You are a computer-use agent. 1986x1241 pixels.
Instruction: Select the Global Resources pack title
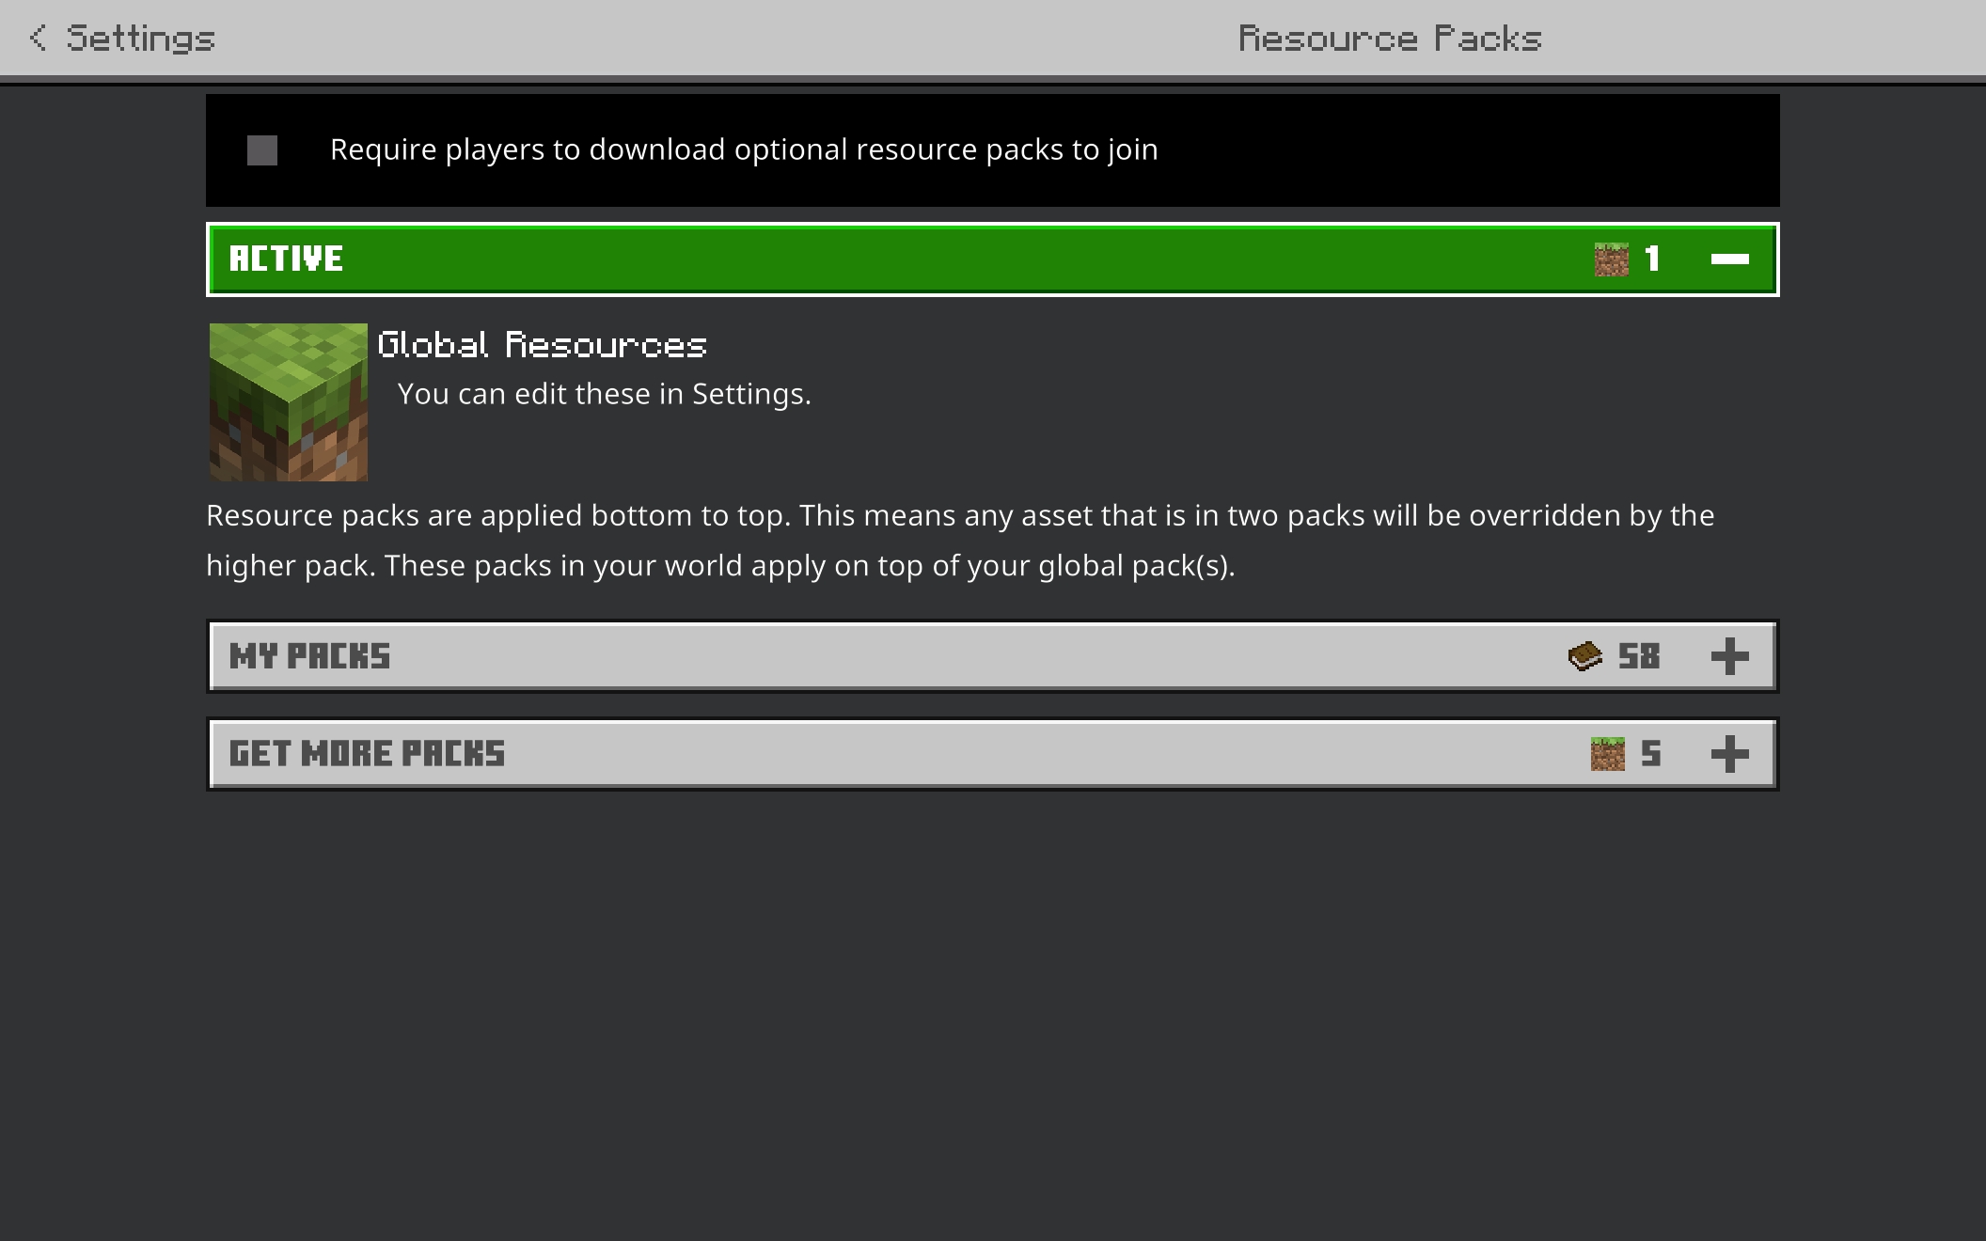tap(543, 345)
